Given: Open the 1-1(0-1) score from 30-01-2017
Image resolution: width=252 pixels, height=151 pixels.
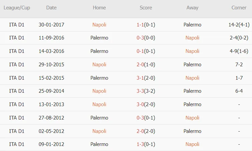Looking at the screenshot, I should click(x=146, y=25).
